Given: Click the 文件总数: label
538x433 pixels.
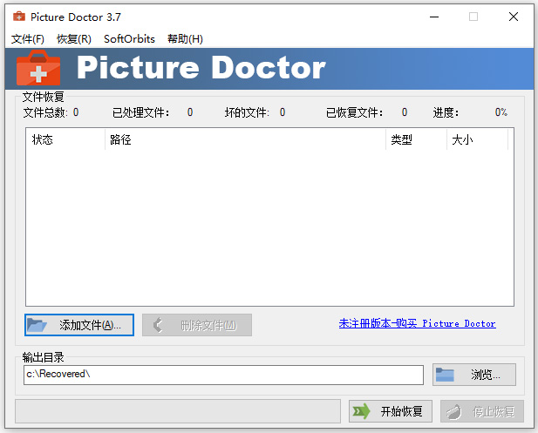Looking at the screenshot, I should pyautogui.click(x=45, y=112).
